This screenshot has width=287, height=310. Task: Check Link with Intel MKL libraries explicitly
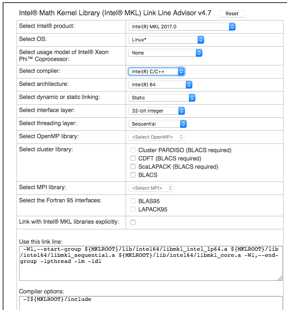tap(133, 222)
